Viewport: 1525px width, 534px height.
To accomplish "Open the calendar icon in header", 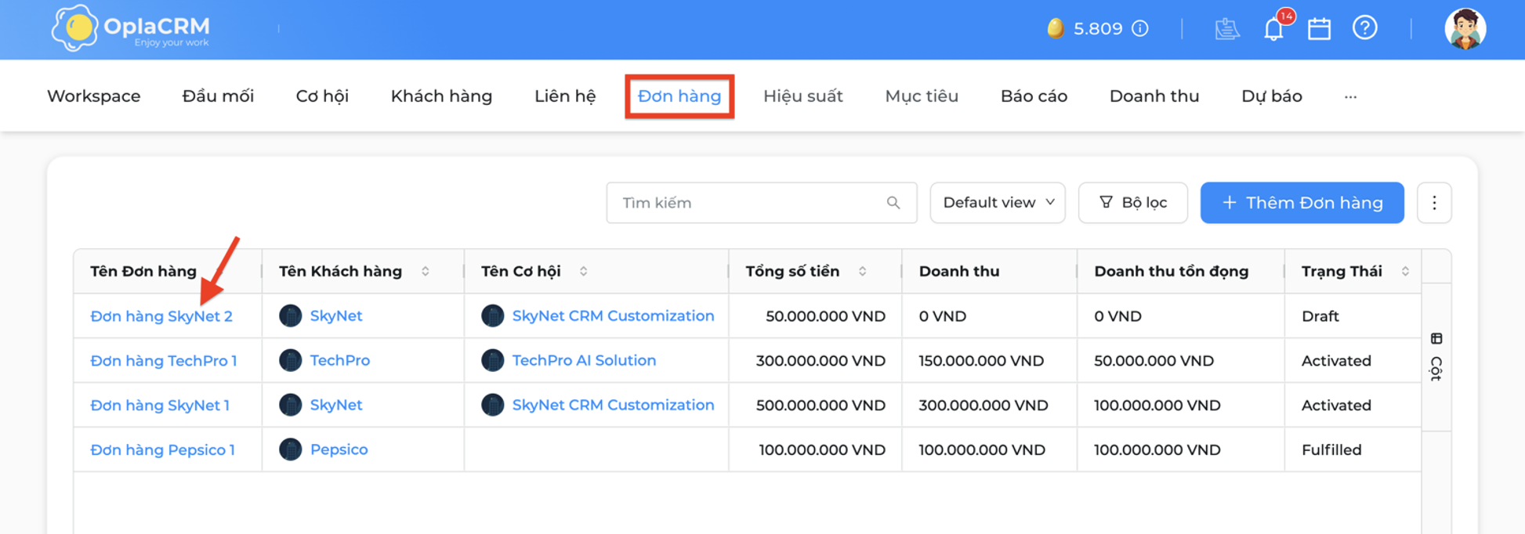I will [1319, 29].
